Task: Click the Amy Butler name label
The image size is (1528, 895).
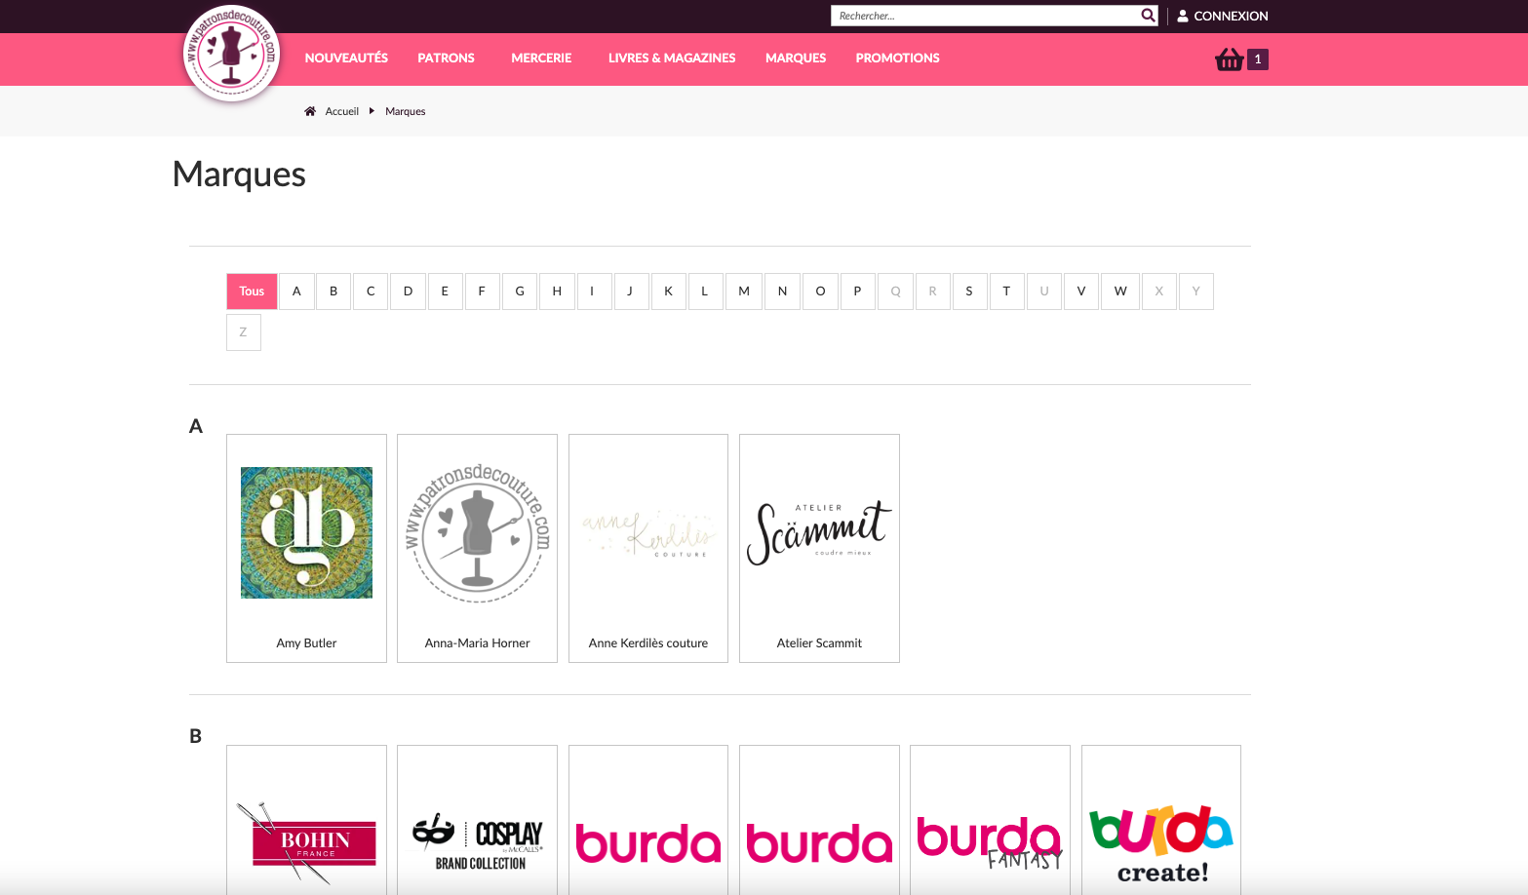Action: [306, 643]
